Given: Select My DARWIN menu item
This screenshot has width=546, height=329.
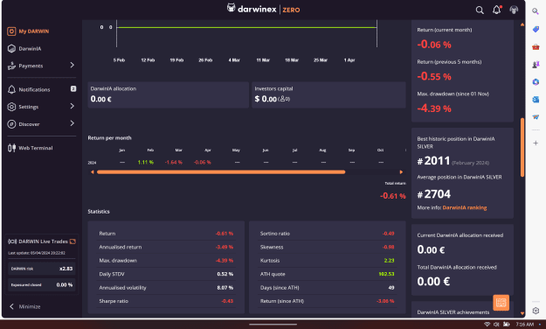Looking at the screenshot, I should point(34,31).
